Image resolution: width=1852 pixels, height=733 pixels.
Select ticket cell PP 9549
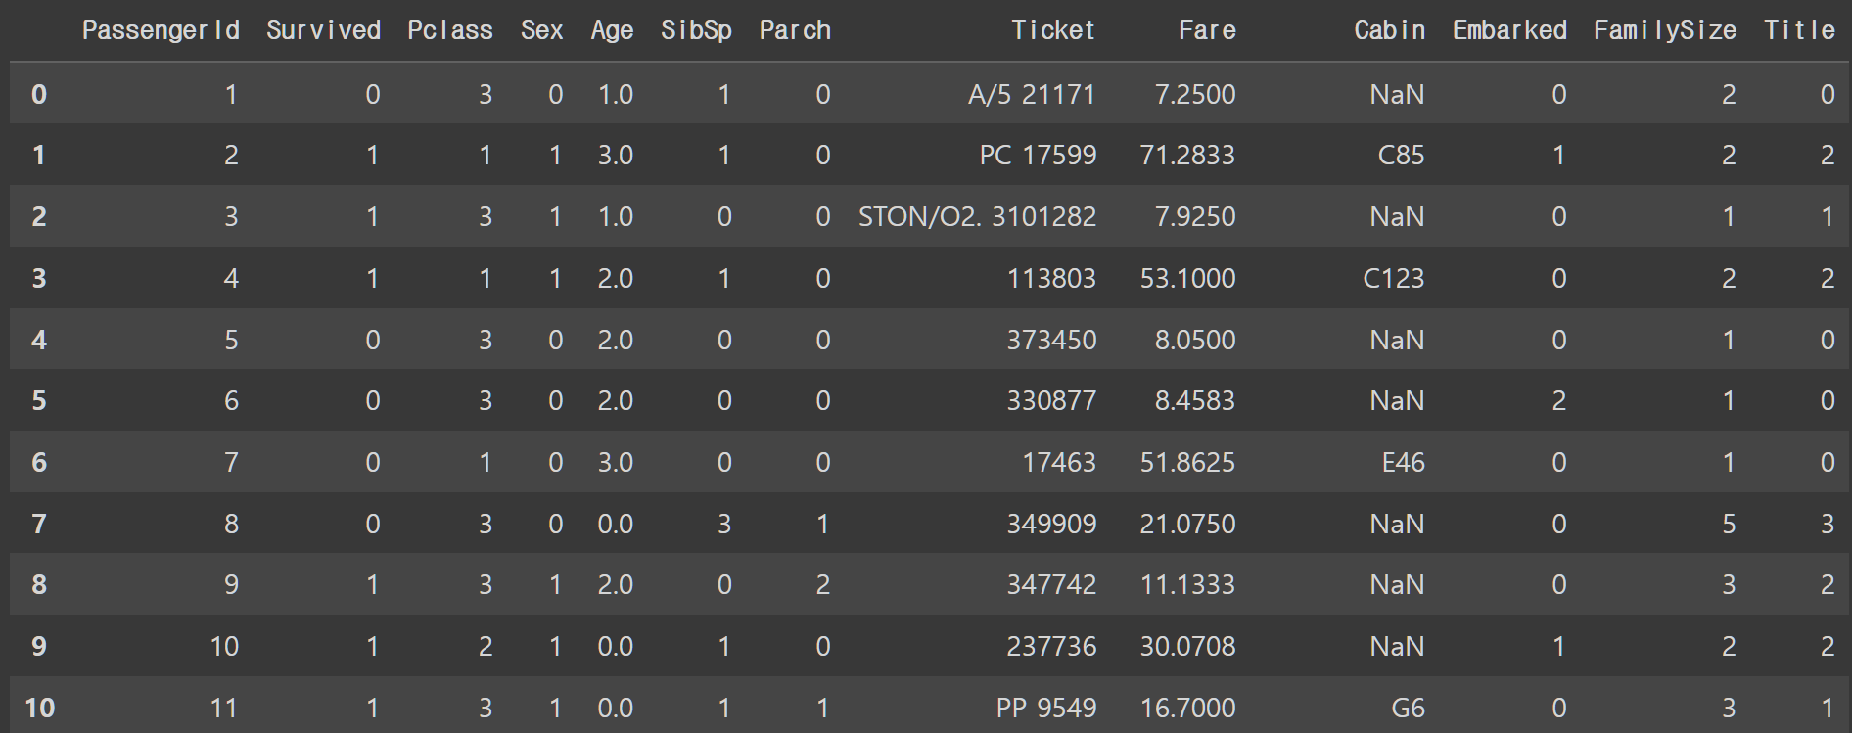1046,708
